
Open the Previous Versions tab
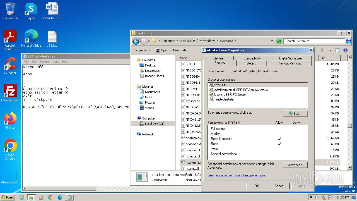289,63
